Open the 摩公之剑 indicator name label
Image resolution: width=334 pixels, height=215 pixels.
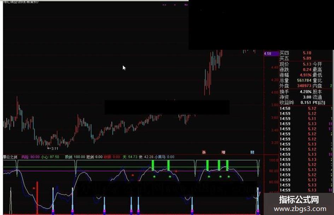(10, 157)
